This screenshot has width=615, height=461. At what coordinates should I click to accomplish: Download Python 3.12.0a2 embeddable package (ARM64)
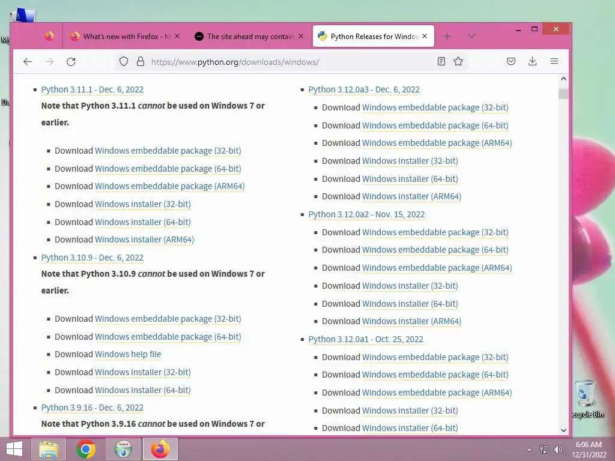pyautogui.click(x=437, y=268)
